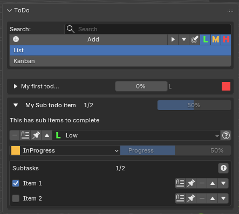Toggle the red H high priority filter
This screenshot has width=239, height=214.
(226, 39)
